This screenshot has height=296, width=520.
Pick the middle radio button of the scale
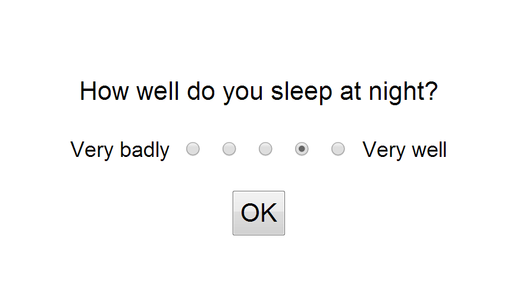coord(265,149)
